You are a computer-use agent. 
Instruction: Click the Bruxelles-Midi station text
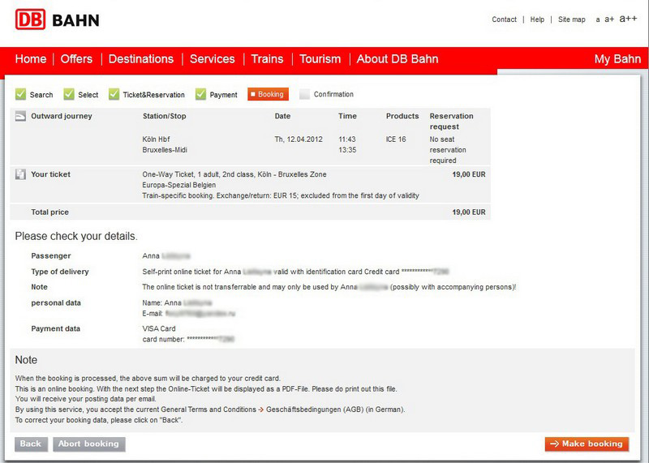click(165, 150)
